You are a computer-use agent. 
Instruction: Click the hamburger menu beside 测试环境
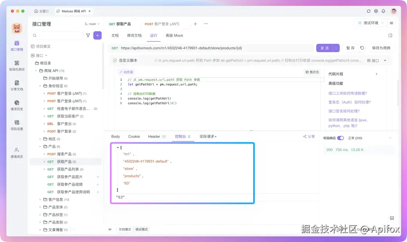point(392,23)
